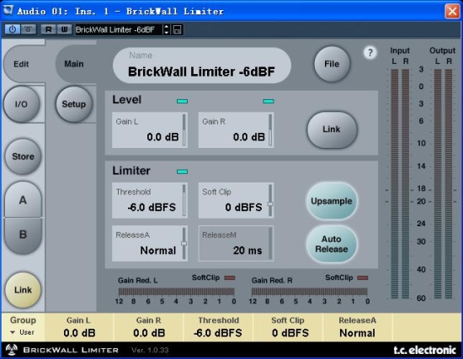
Task: Open the I/O page
Action: tap(21, 104)
